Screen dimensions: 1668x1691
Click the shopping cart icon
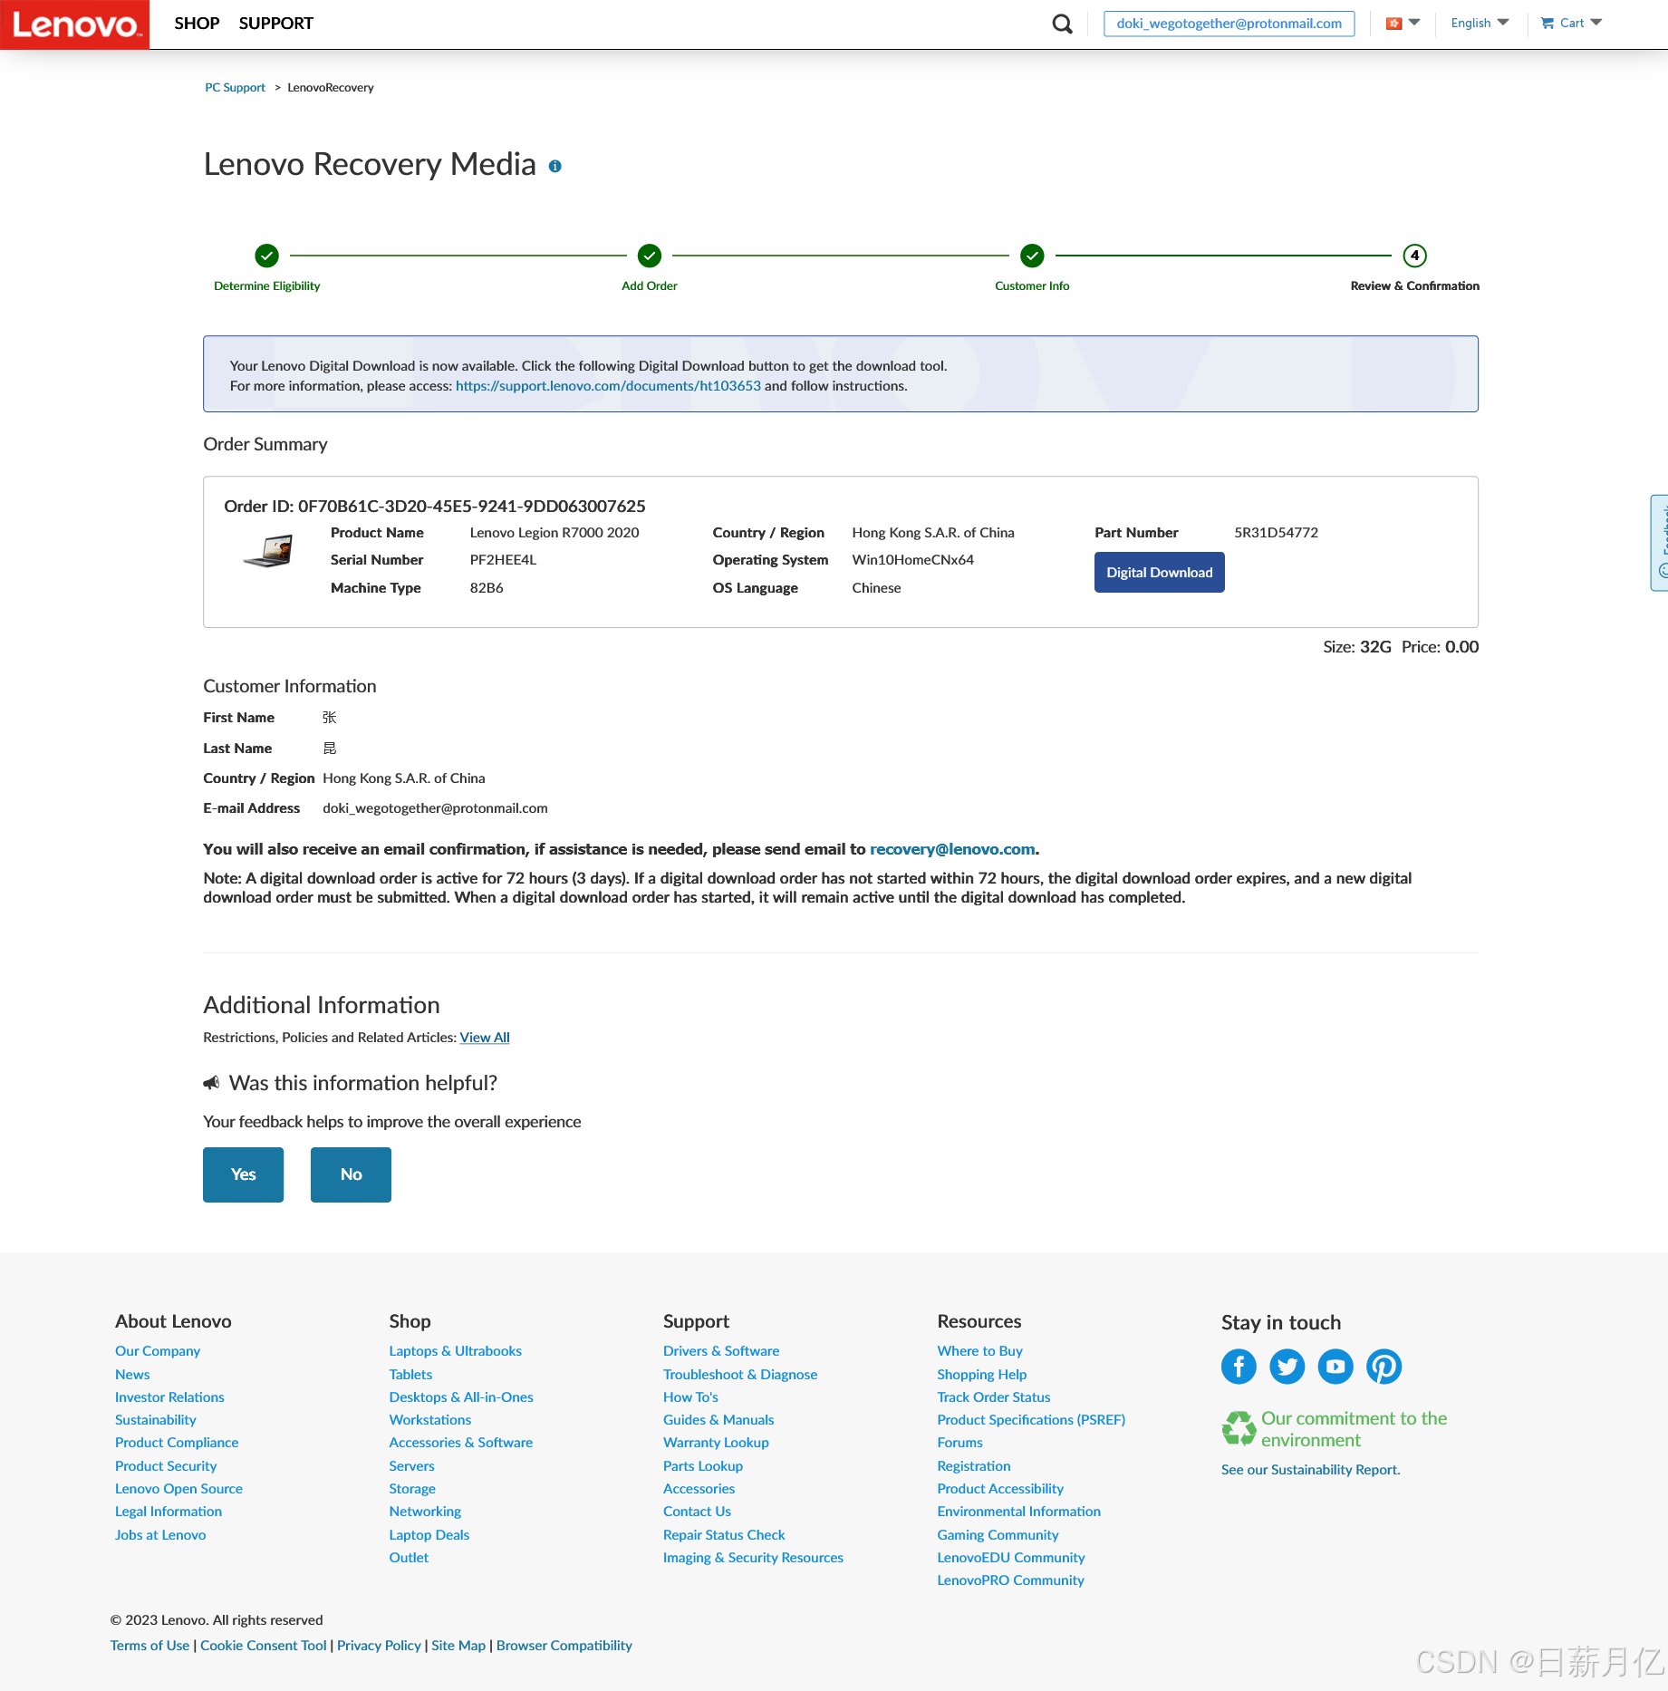[1547, 24]
